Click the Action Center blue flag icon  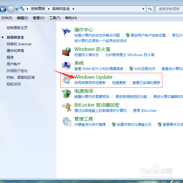click(66, 33)
